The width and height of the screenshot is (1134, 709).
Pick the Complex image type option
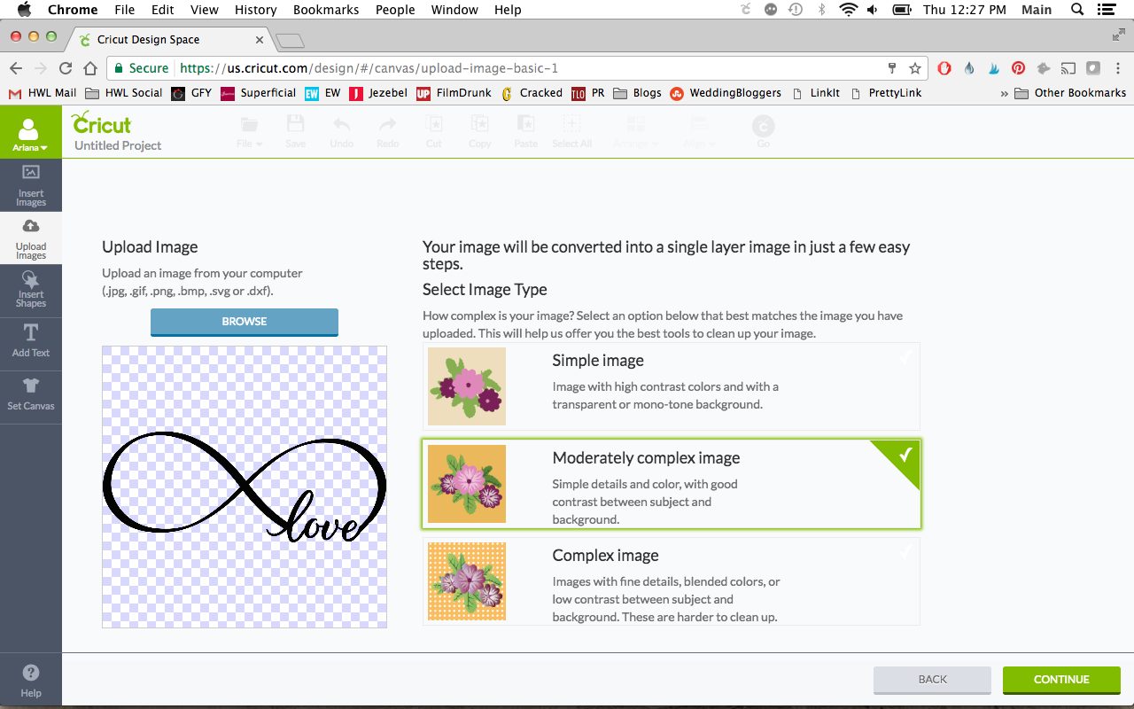point(671,581)
